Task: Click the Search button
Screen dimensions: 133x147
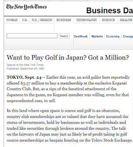Action: click(x=64, y=36)
